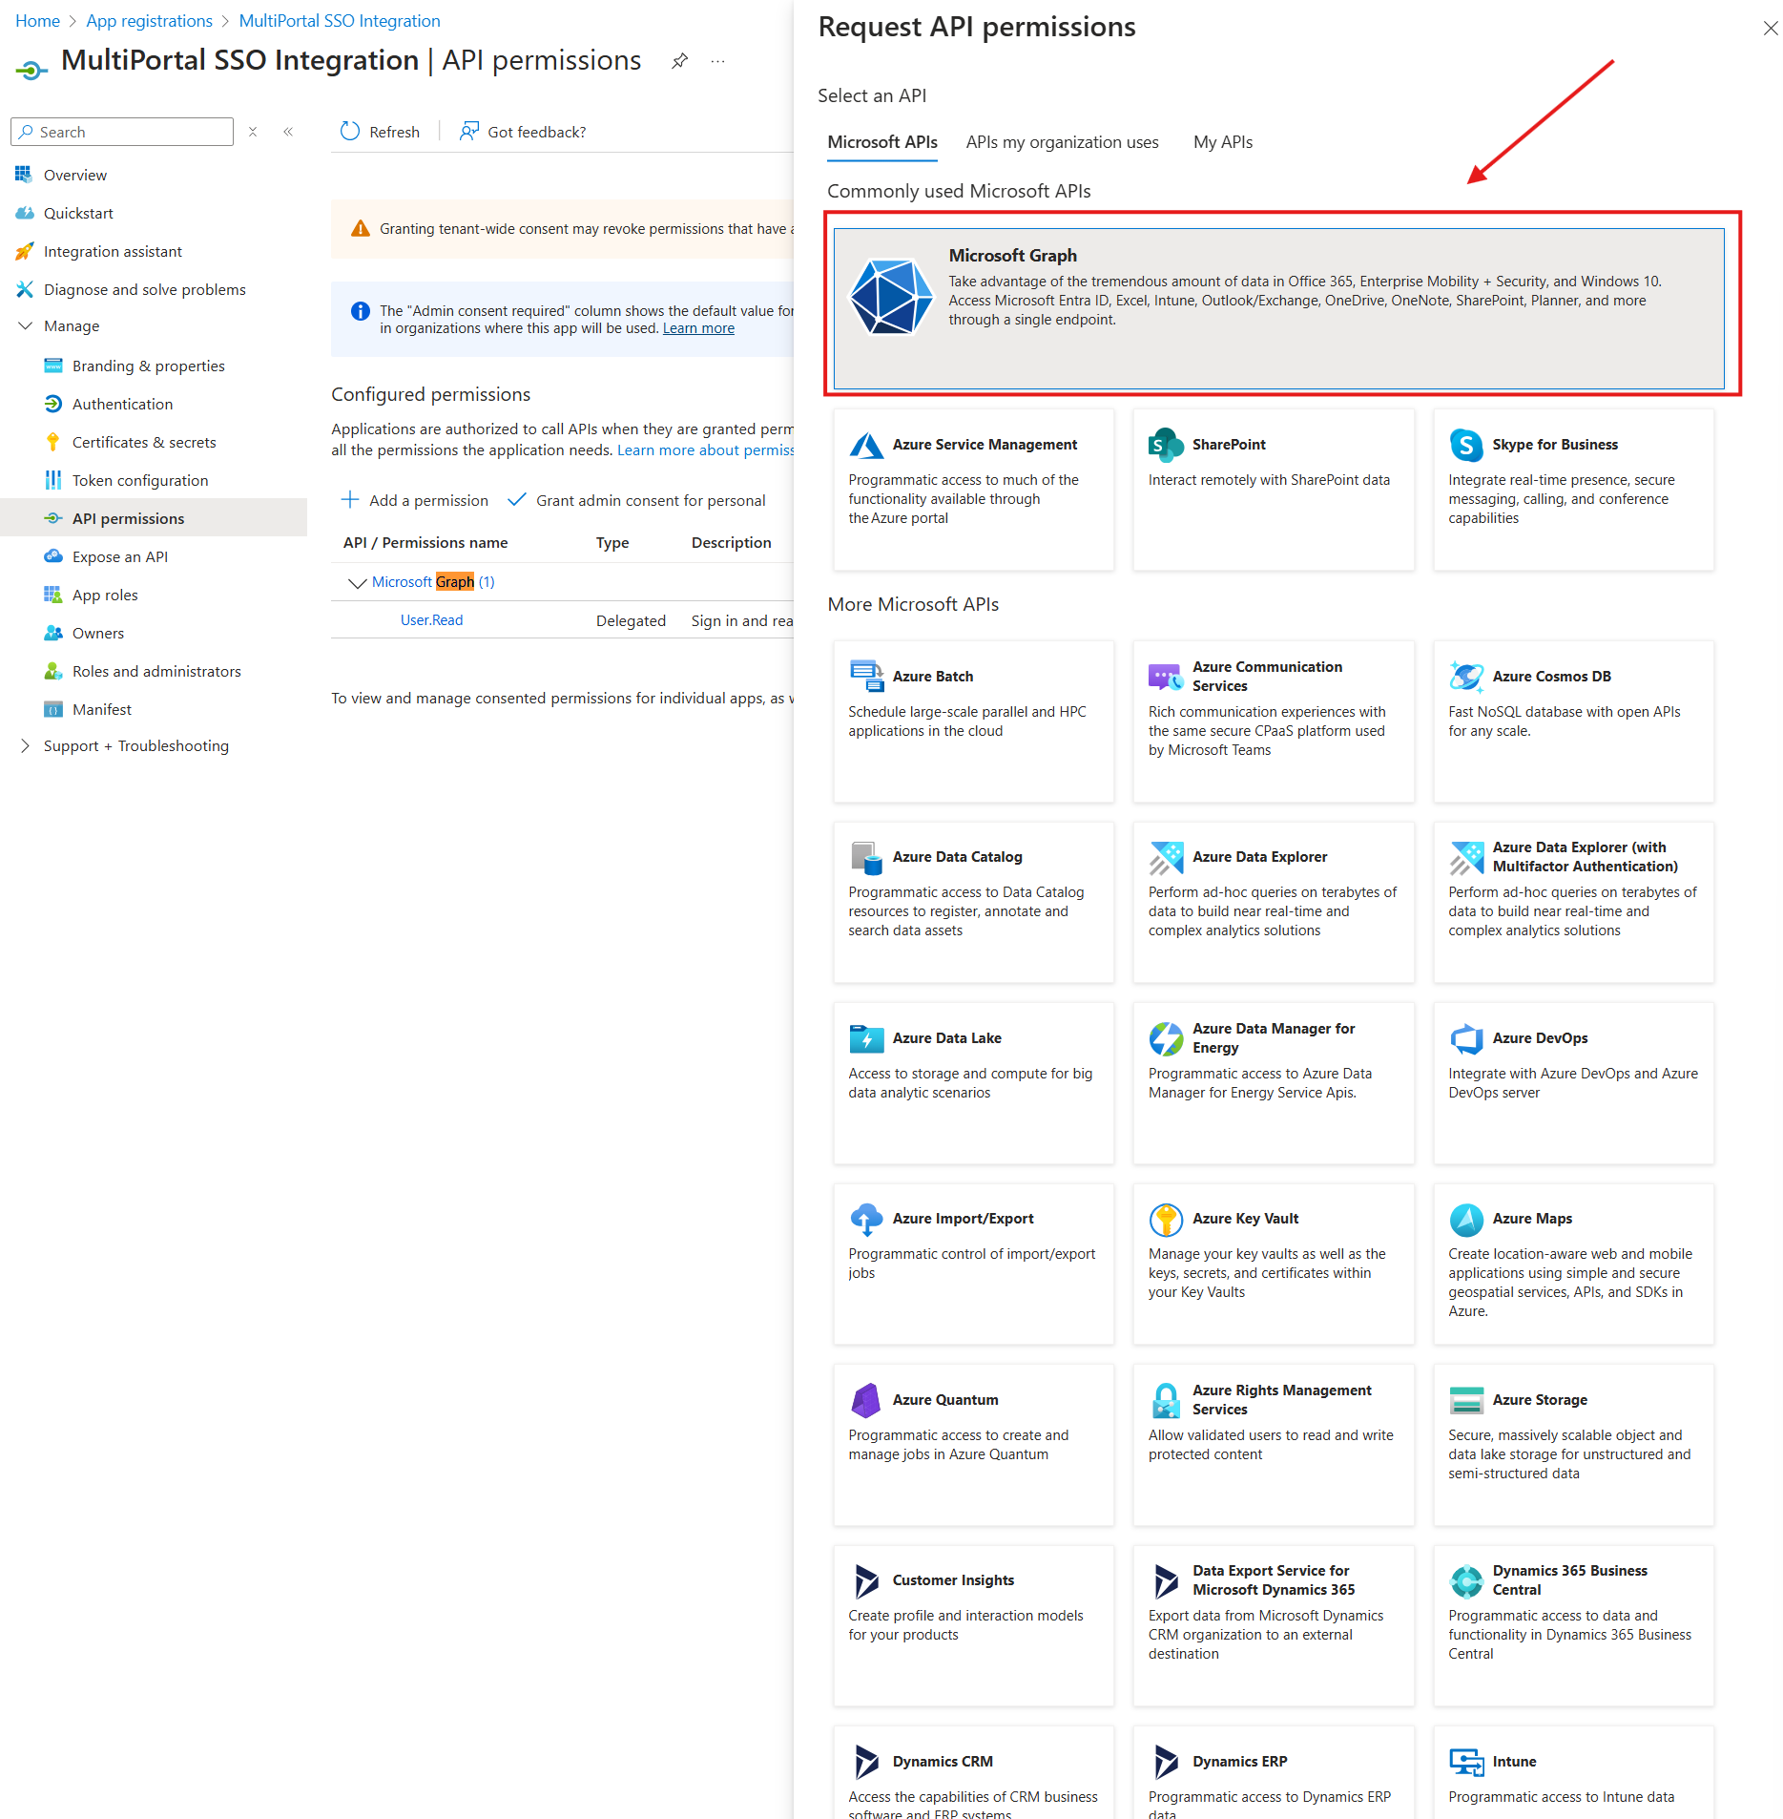This screenshot has height=1819, width=1783.
Task: Open the more options ellipsis menu
Action: [717, 61]
